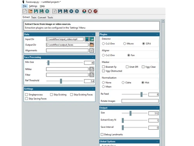Click the Ref Threshold slider handle
Screen dimensions: 194x146
(61, 81)
